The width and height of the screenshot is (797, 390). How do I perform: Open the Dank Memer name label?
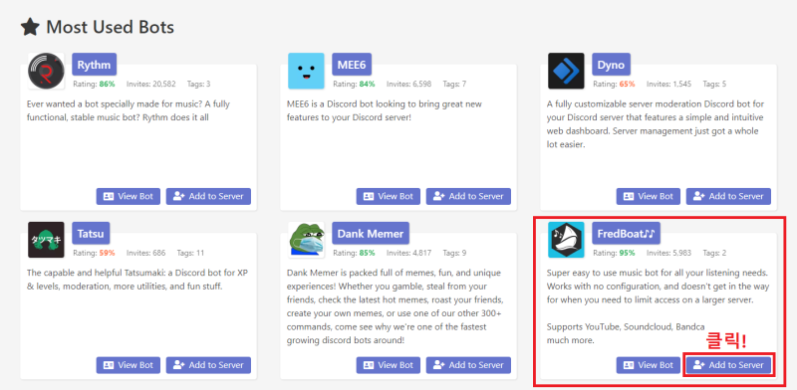point(371,233)
